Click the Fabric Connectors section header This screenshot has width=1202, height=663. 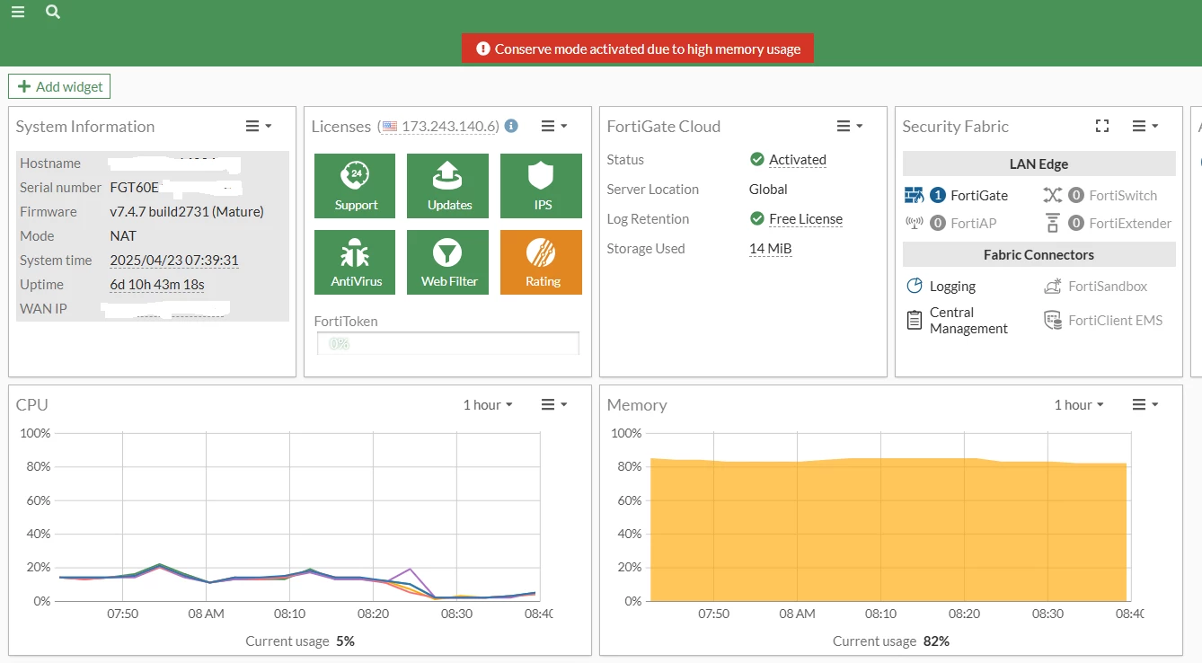[x=1038, y=254]
